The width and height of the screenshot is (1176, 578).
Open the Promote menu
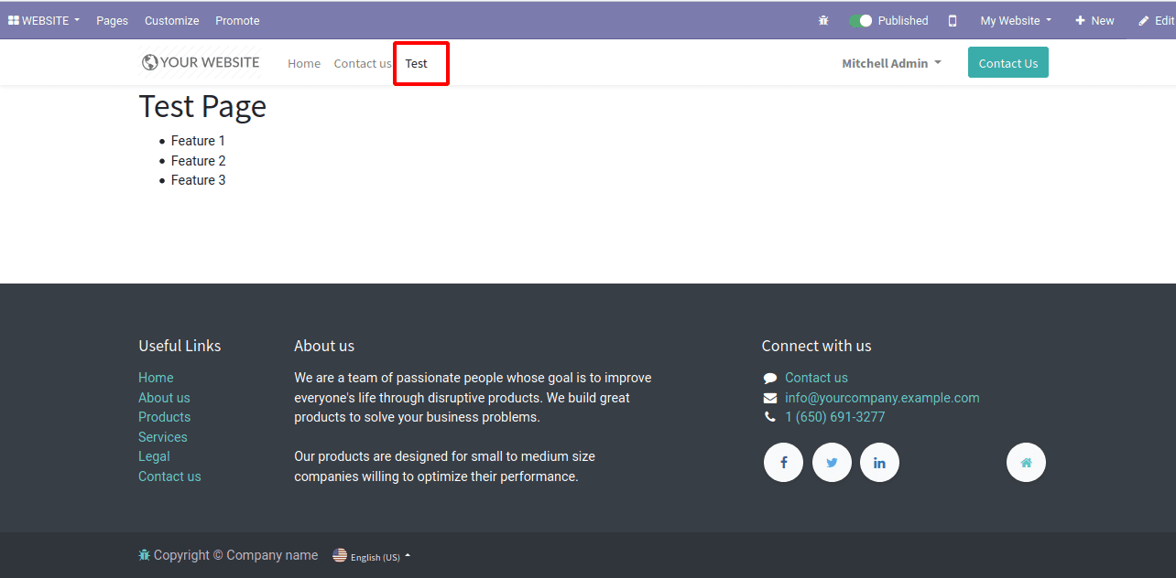point(237,20)
